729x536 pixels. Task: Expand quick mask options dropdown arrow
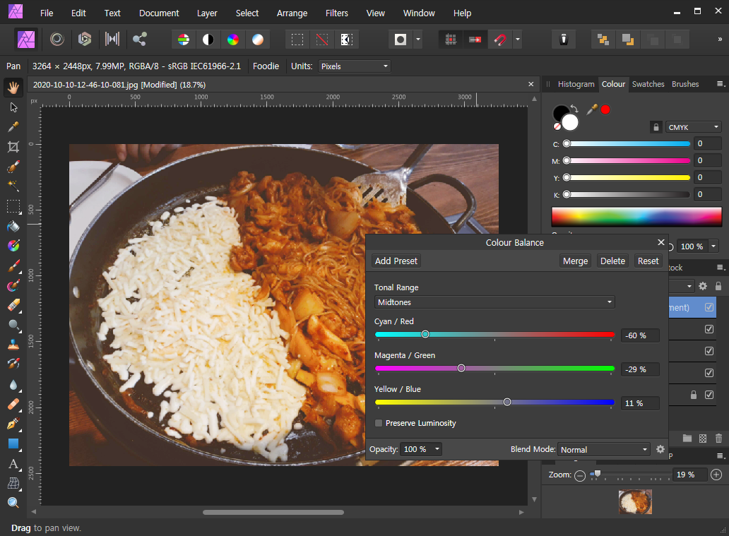pyautogui.click(x=418, y=40)
